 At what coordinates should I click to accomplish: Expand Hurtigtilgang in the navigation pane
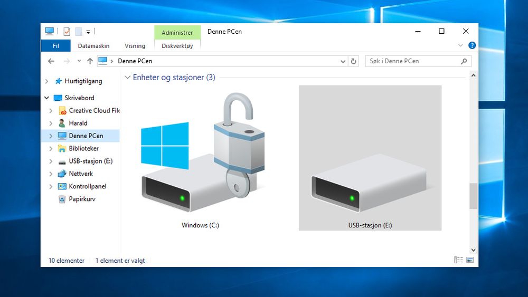pos(47,81)
